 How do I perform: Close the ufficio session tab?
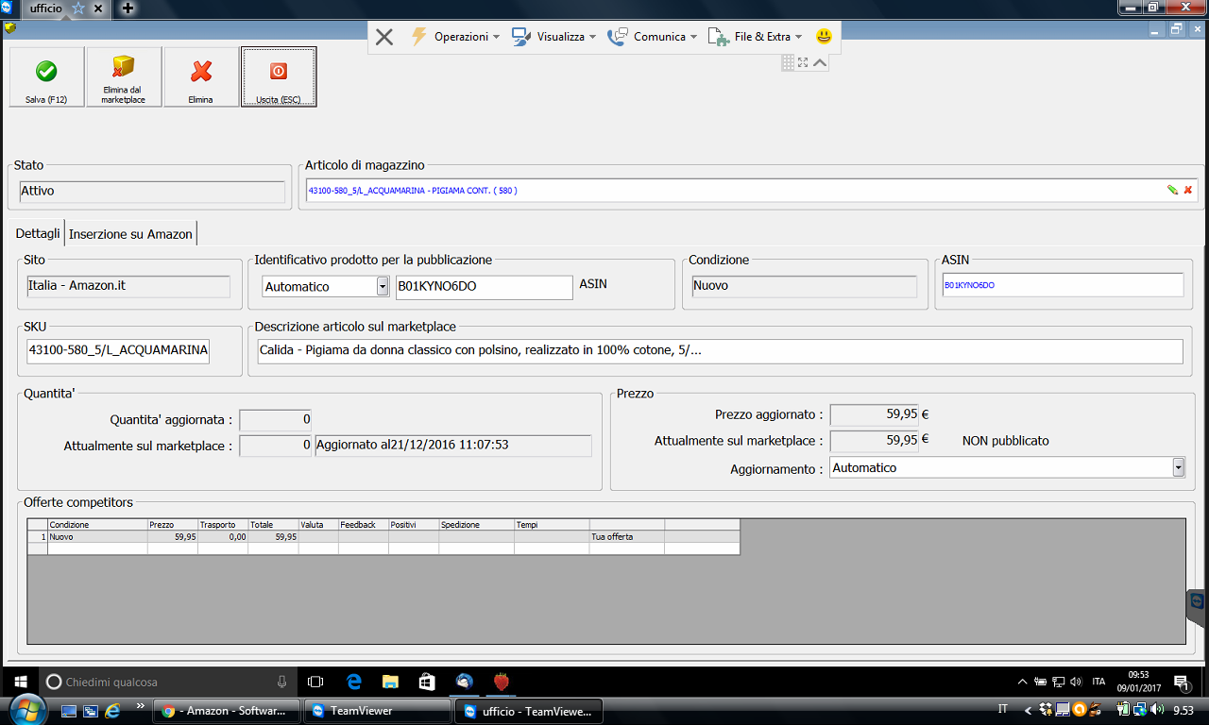tap(98, 8)
